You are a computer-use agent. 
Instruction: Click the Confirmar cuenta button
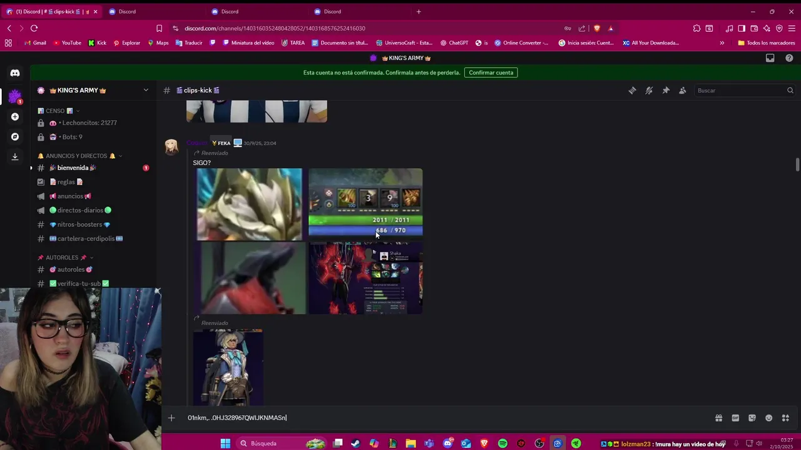coord(491,72)
